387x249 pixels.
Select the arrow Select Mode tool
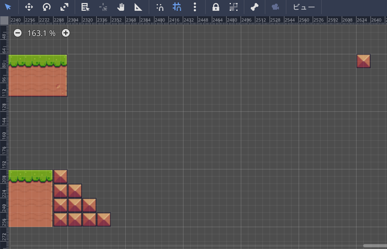tap(8, 7)
